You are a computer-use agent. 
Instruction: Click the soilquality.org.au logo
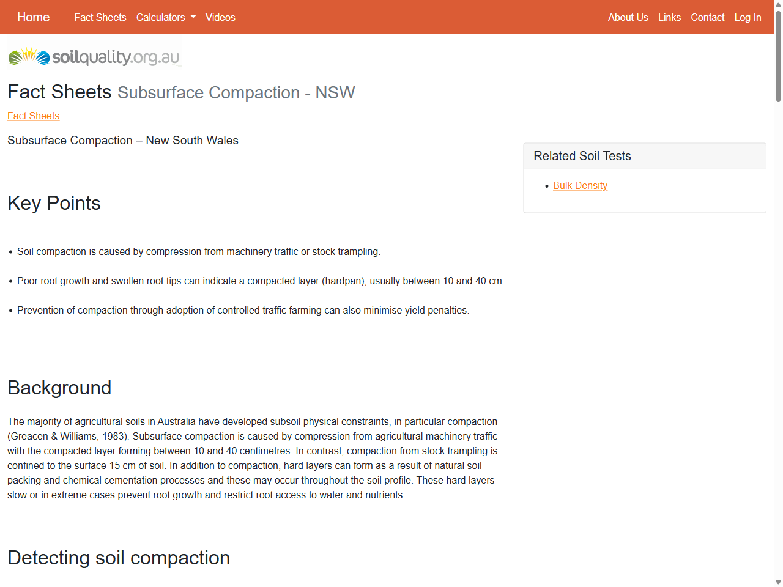pyautogui.click(x=94, y=56)
